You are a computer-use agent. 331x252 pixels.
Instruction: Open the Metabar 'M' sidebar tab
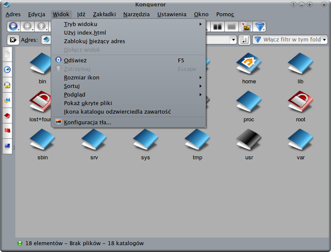[7, 100]
